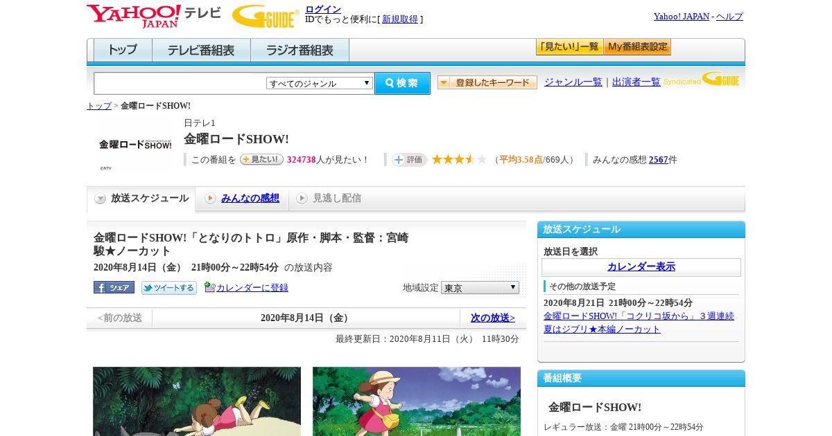
Task: Click the 新規取得 link
Action: [x=400, y=19]
